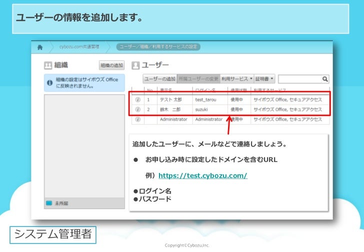This screenshot has height=252, width=364.
Task: Click the 組織の追加 button
Action: pyautogui.click(x=111, y=65)
